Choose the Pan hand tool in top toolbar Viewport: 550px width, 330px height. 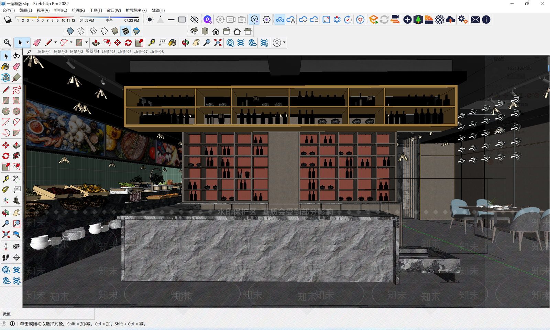196,43
